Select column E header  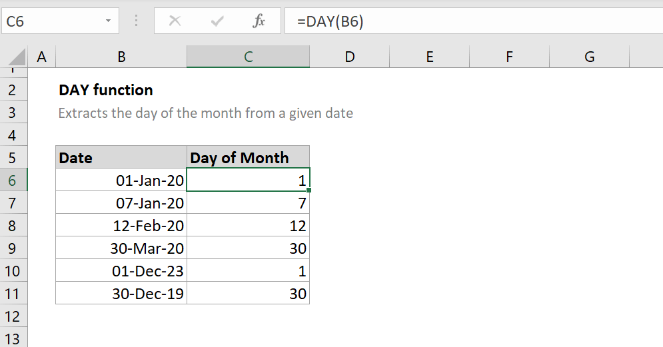click(x=429, y=57)
